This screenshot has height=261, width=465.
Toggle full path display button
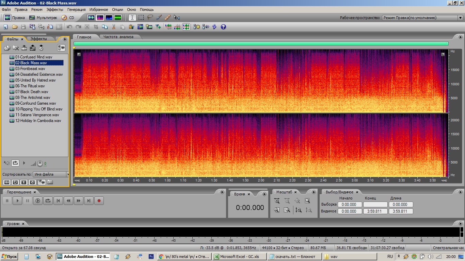point(50,182)
